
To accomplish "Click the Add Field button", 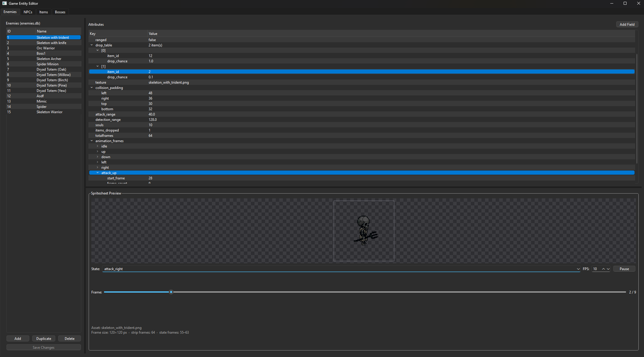I will tap(627, 24).
